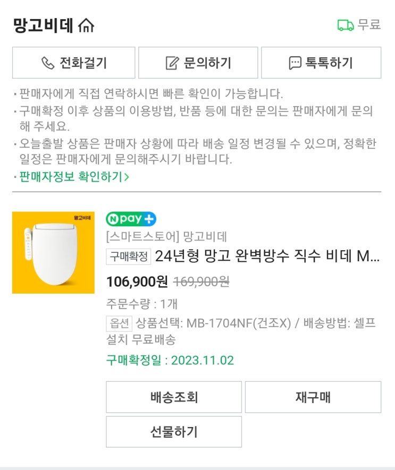The image size is (395, 470).
Task: Click the Npay plus badge
Action: tap(131, 218)
